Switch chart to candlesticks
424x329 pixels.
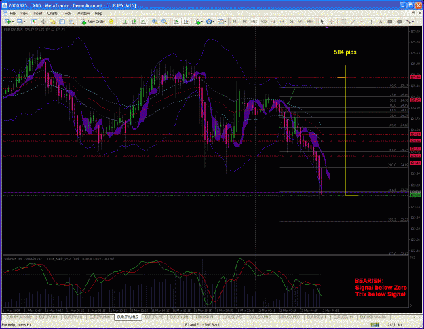tap(134, 22)
